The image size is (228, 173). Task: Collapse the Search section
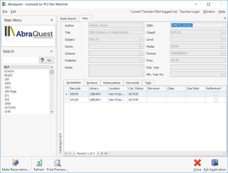52,51
